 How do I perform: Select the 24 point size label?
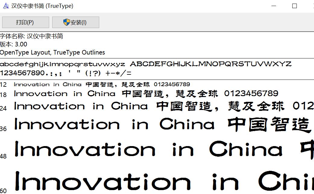click(3, 108)
